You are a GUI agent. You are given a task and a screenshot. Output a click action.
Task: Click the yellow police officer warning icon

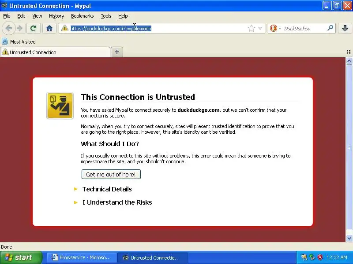(60, 106)
